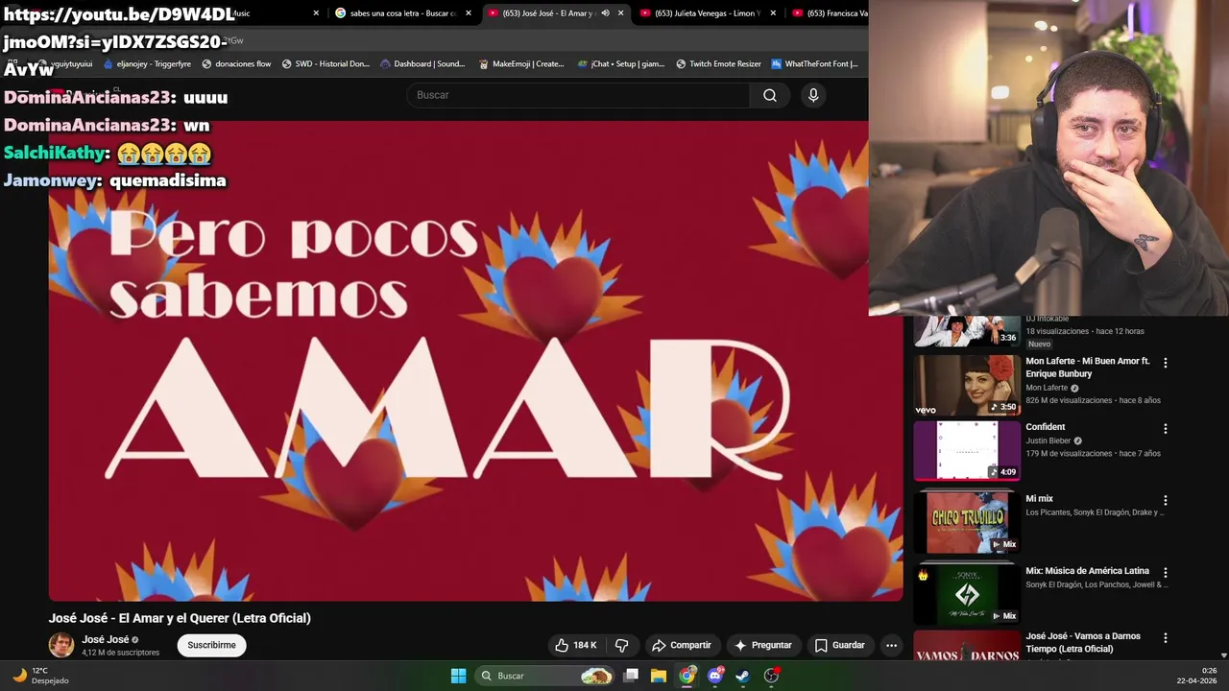1229x691 pixels.
Task: Play the Confident video thumbnail
Action: (967, 451)
